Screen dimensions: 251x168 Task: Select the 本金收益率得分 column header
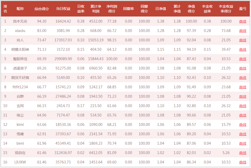pos(226,9)
